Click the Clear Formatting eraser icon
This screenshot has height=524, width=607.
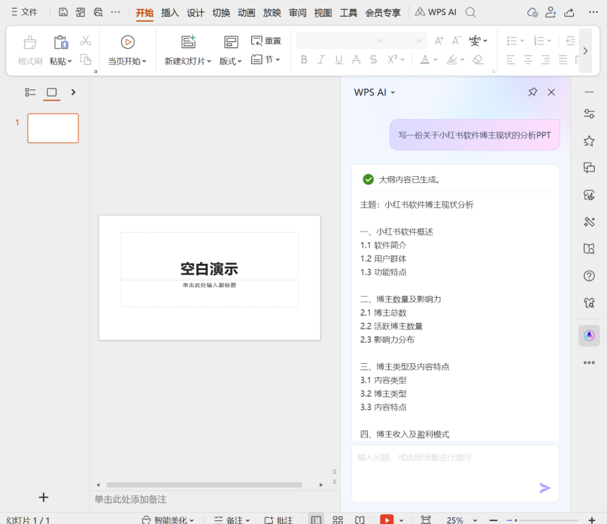[478, 60]
